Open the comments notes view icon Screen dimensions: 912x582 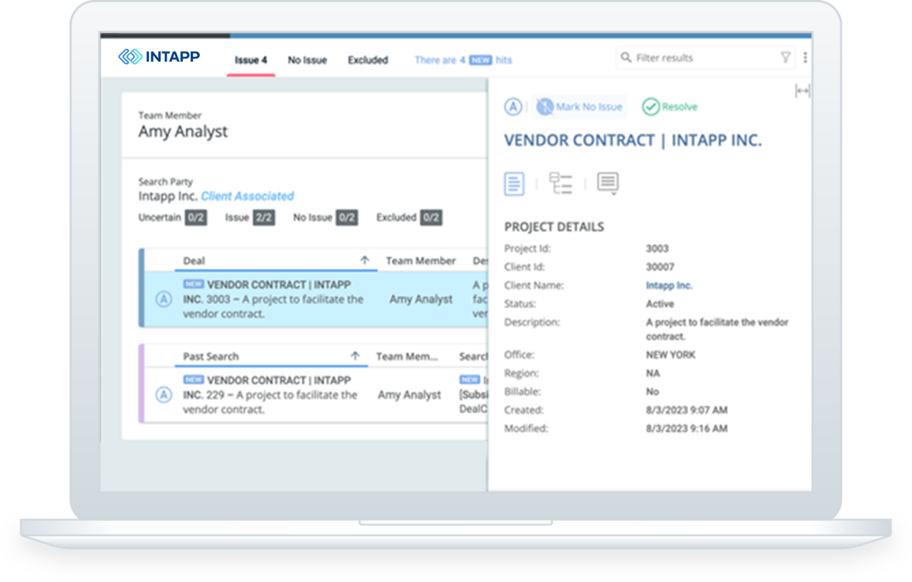[x=607, y=183]
